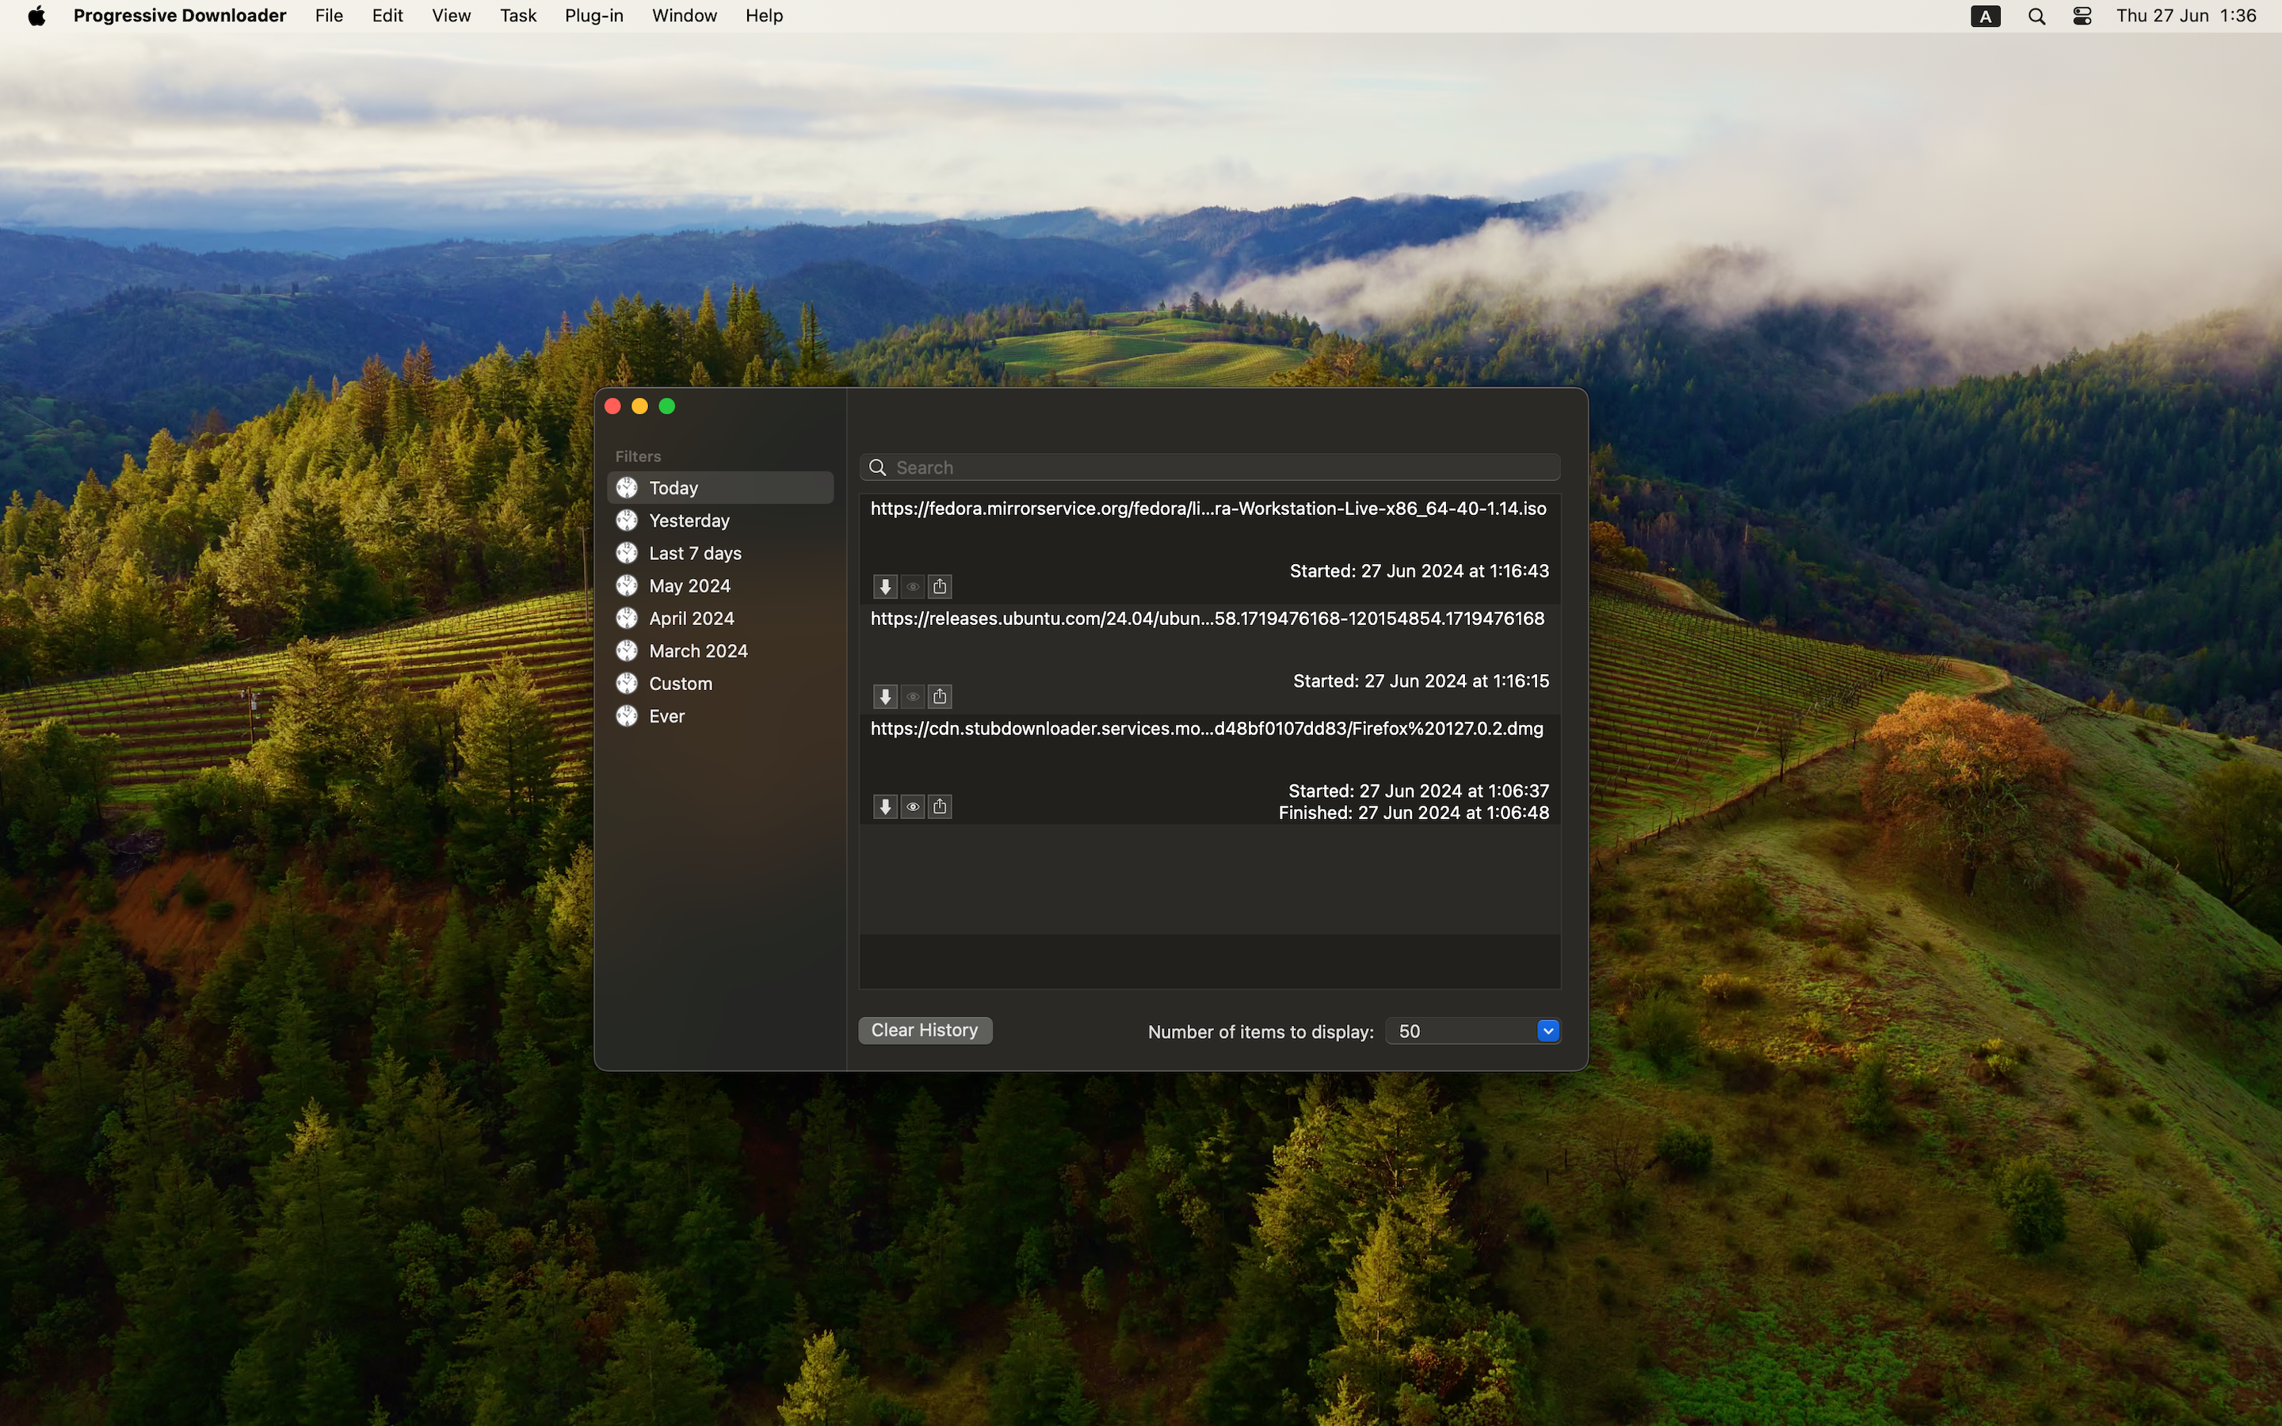
Task: Open Spotlight search in the menu bar
Action: pyautogui.click(x=2036, y=16)
